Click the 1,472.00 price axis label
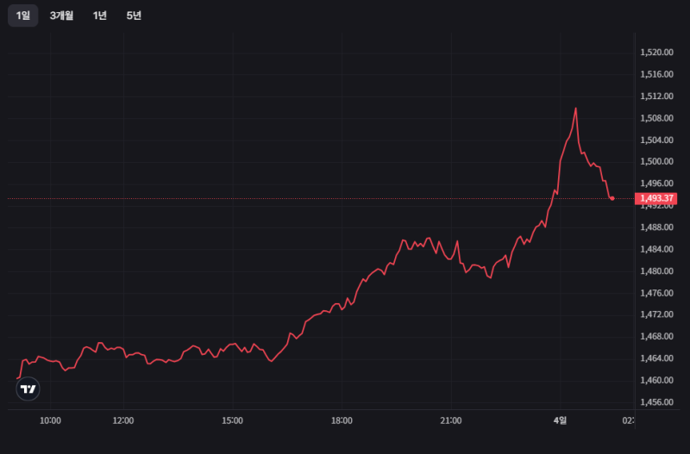Image resolution: width=690 pixels, height=454 pixels. click(x=656, y=314)
